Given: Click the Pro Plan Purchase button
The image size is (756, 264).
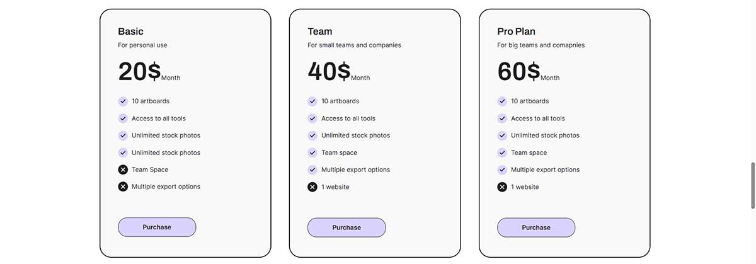Looking at the screenshot, I should [x=536, y=227].
